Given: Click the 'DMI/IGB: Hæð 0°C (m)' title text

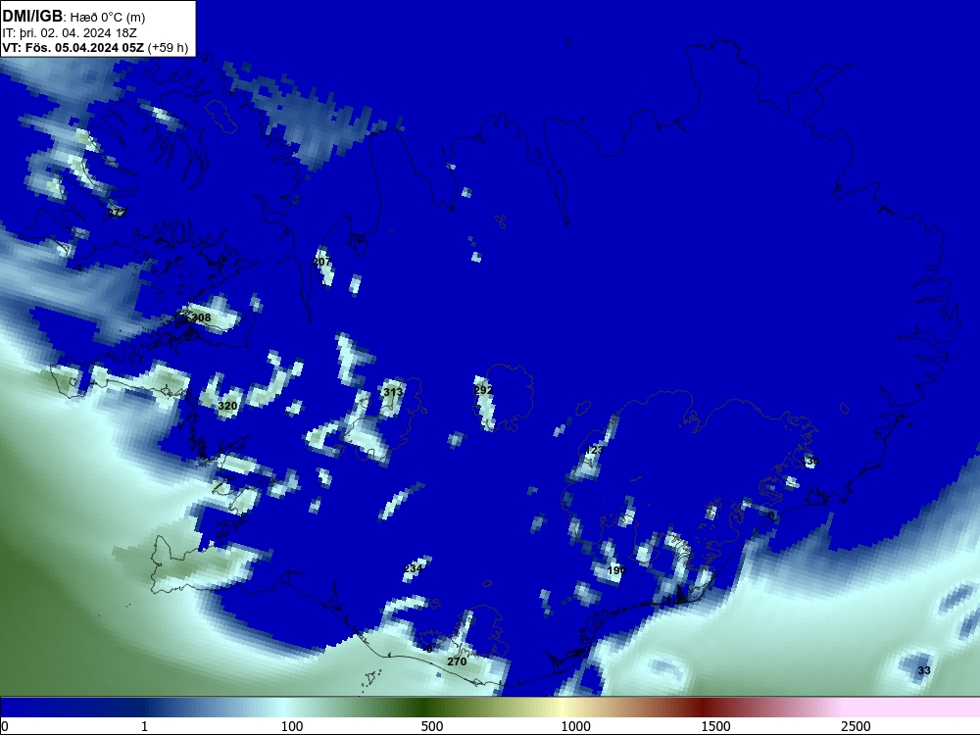Looking at the screenshot, I should point(73,17).
